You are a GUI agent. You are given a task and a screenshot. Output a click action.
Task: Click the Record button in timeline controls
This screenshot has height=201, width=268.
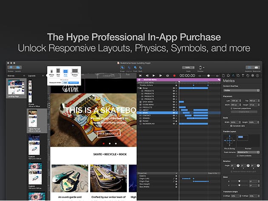point(174,76)
